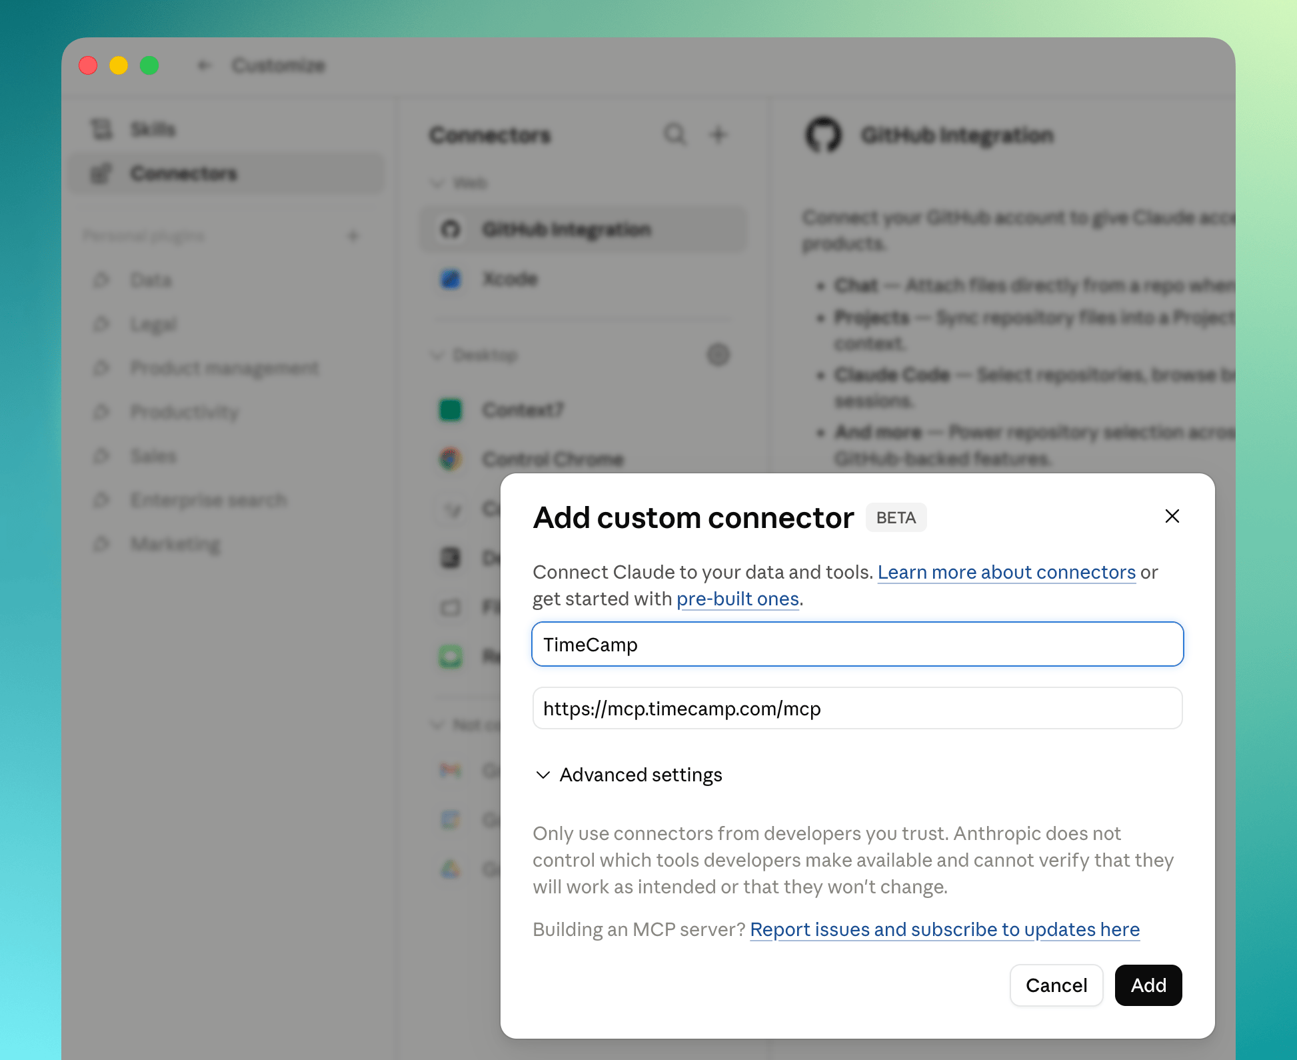This screenshot has width=1297, height=1060.
Task: Open the Legal plugin
Action: point(227,324)
